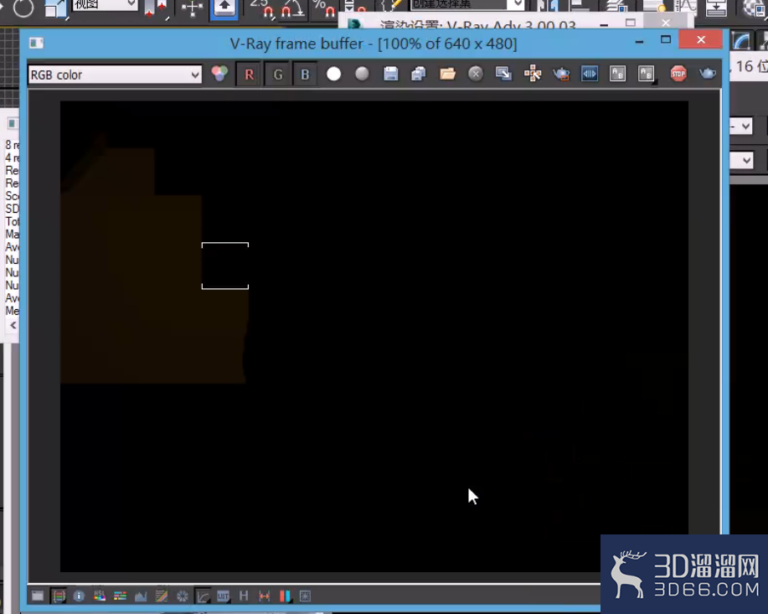The height and width of the screenshot is (614, 768).
Task: Toggle the blue channel B button
Action: click(x=305, y=75)
